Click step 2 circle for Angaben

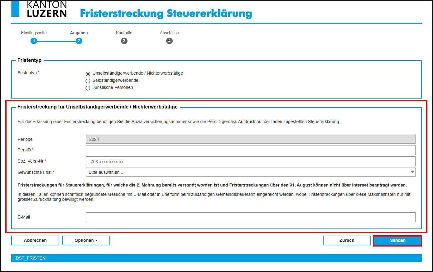[79, 41]
